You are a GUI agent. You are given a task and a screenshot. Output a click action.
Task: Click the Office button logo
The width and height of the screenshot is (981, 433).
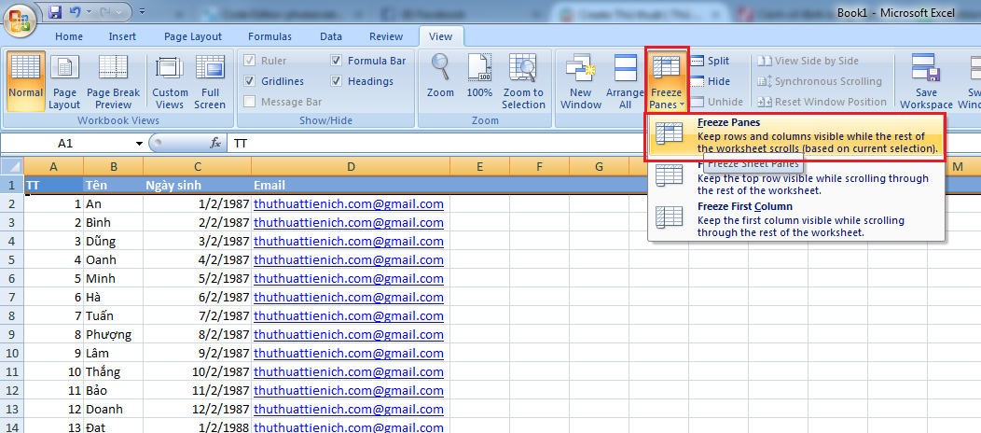coord(20,17)
